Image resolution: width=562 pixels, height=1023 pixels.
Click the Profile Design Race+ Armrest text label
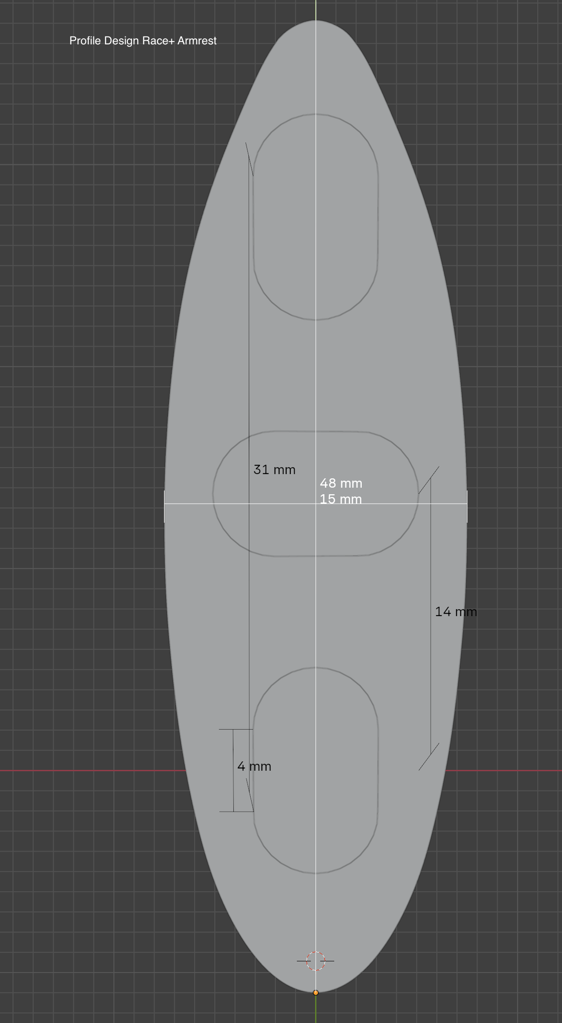pyautogui.click(x=143, y=41)
